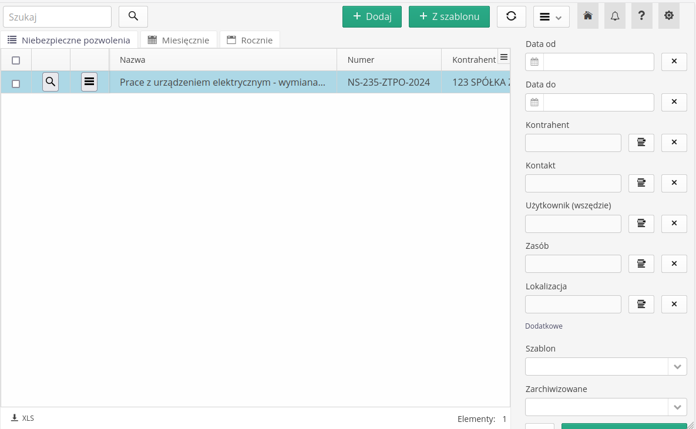
Task: Click the Data od date field
Action: click(598, 62)
